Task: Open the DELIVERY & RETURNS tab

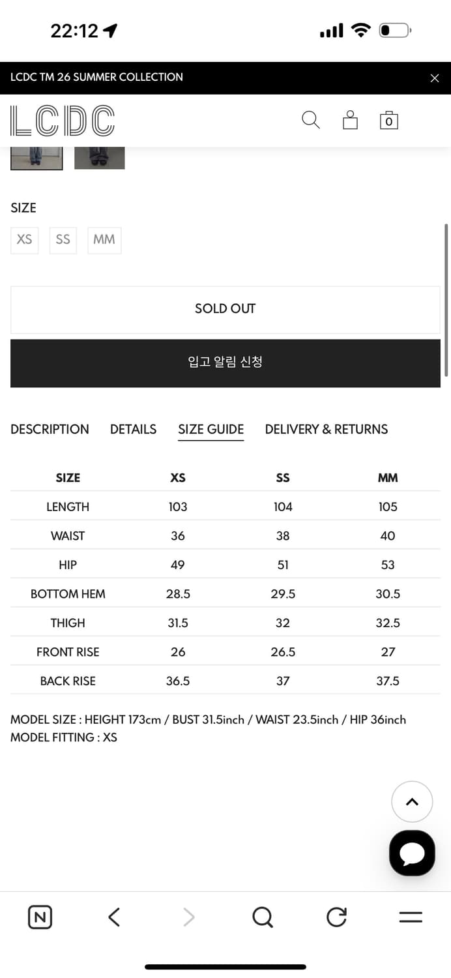Action: (326, 429)
